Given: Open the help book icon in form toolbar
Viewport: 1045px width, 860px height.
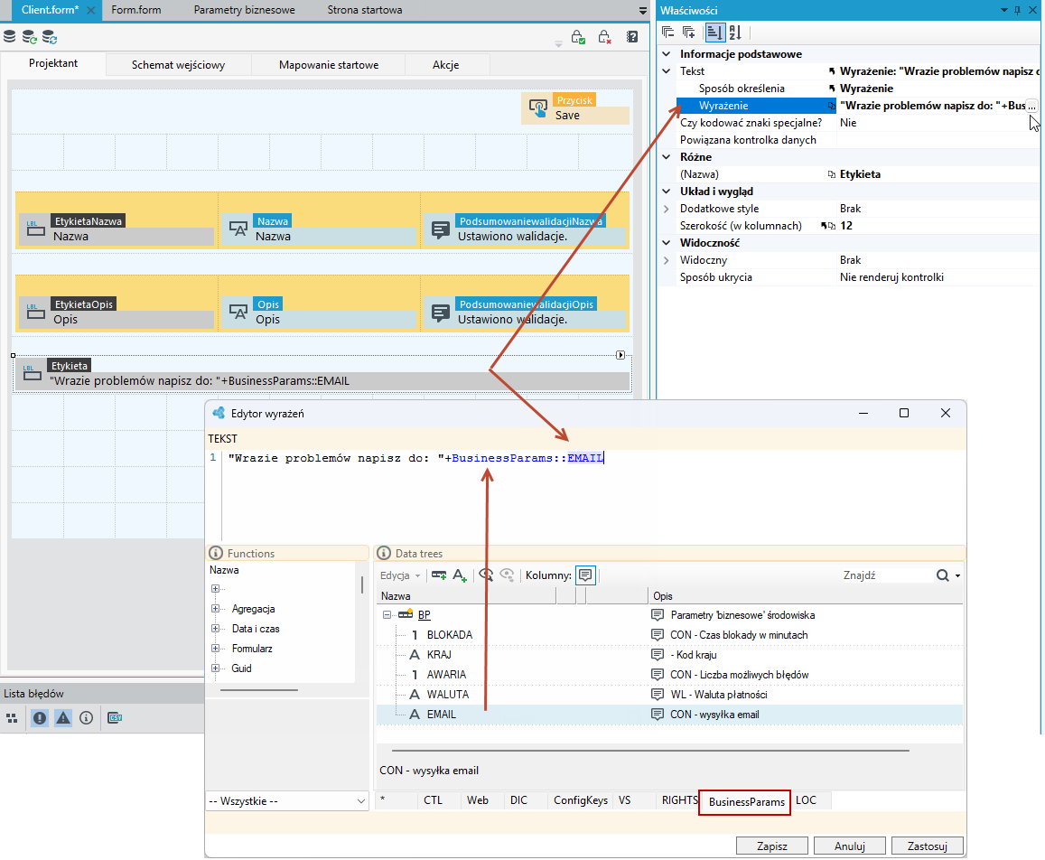Looking at the screenshot, I should click(632, 37).
